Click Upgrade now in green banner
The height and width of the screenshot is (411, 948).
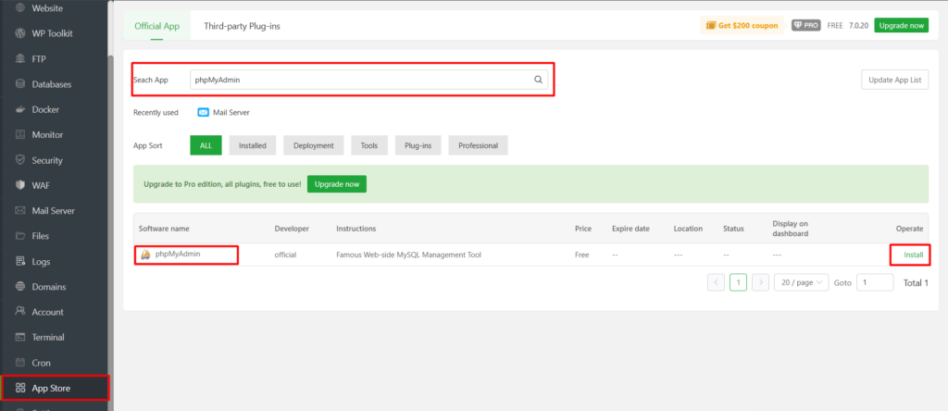click(x=337, y=183)
